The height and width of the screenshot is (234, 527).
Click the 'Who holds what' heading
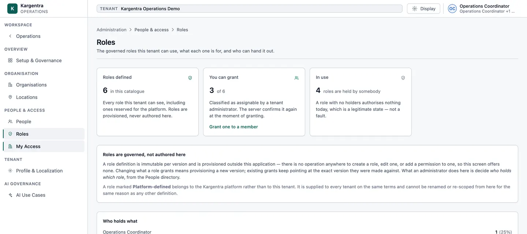coord(120,221)
